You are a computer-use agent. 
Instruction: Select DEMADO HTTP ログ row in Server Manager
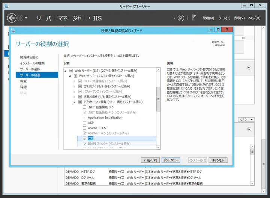(157, 172)
